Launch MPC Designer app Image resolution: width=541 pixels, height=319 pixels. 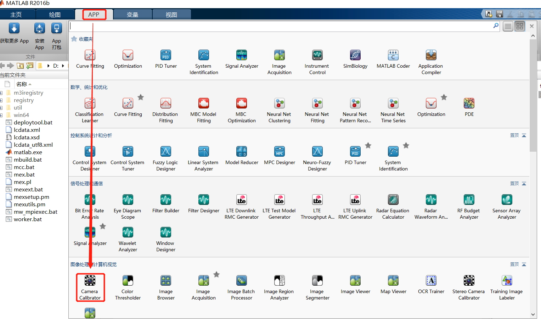(280, 156)
